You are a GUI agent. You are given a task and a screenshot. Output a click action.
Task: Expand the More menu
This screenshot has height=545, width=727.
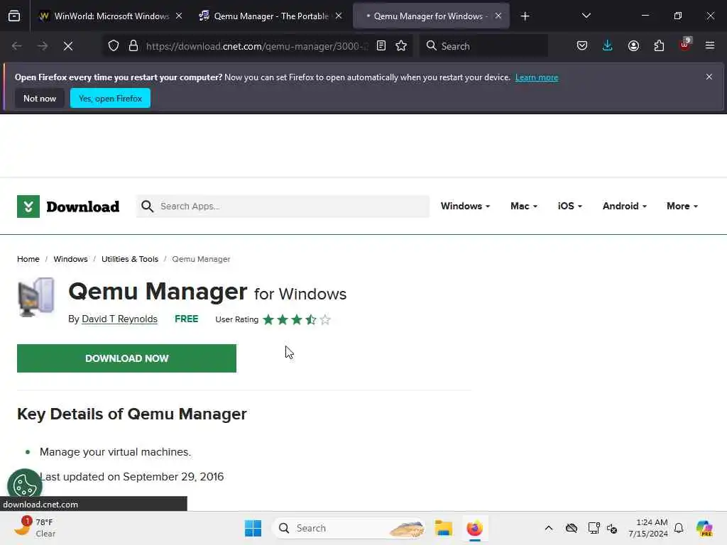click(682, 207)
